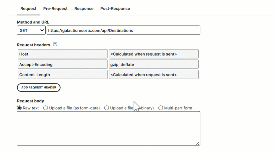
Task: Go to the Post-Response tab
Action: 115,9
